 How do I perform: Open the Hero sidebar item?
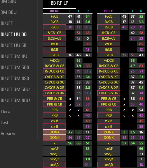(x=5, y=111)
